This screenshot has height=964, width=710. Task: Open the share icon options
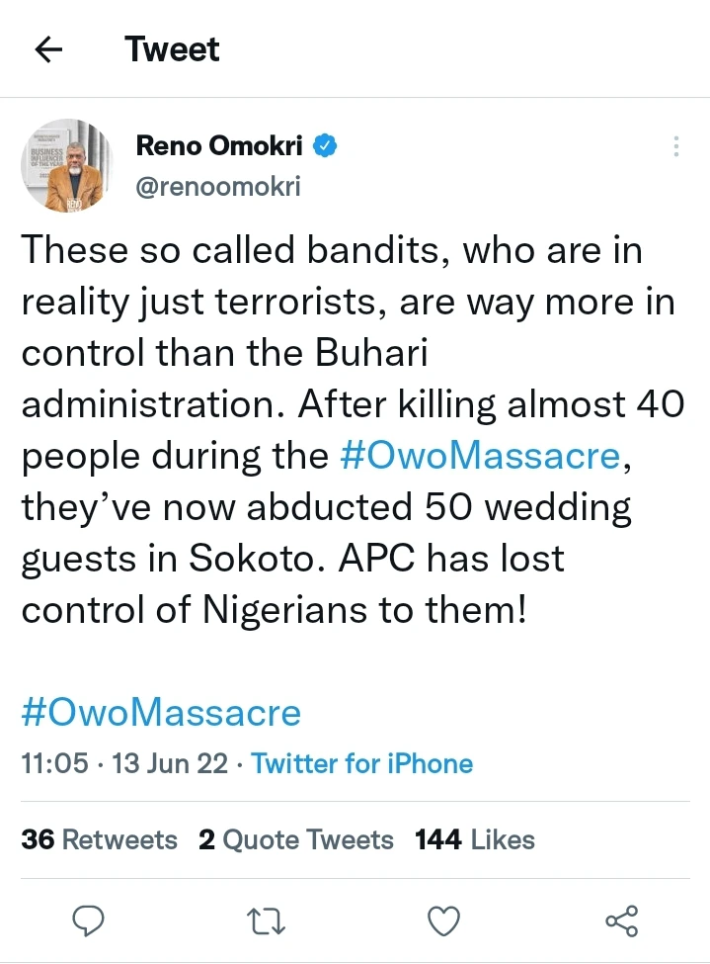click(622, 921)
